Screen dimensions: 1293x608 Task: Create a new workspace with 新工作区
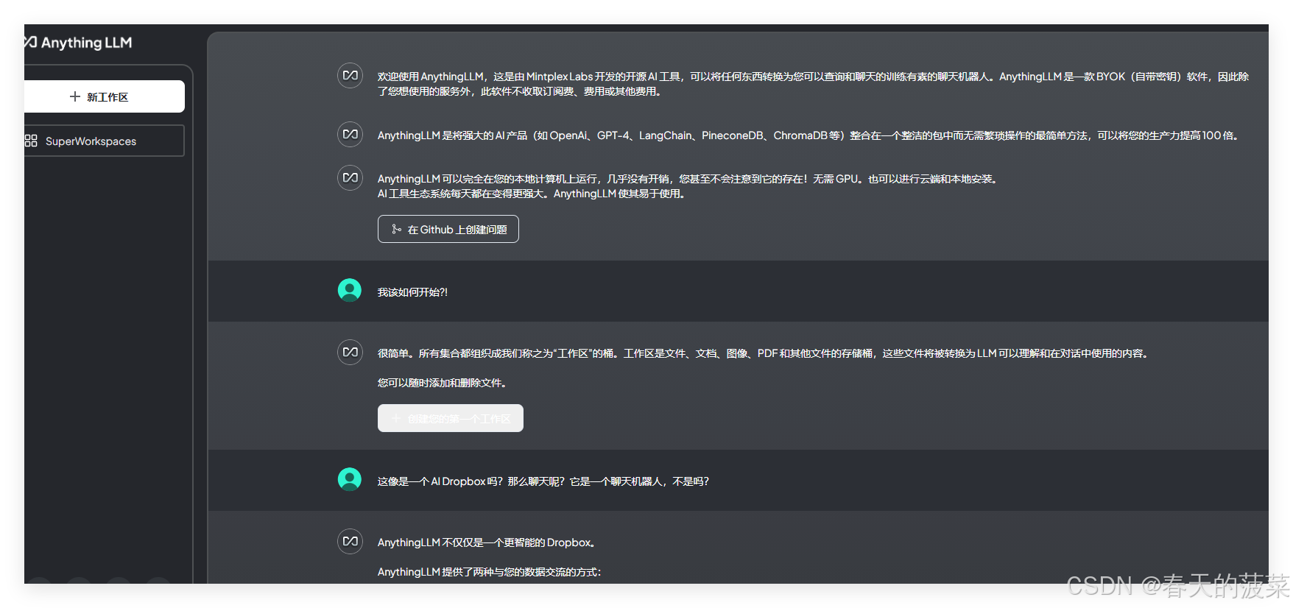104,96
